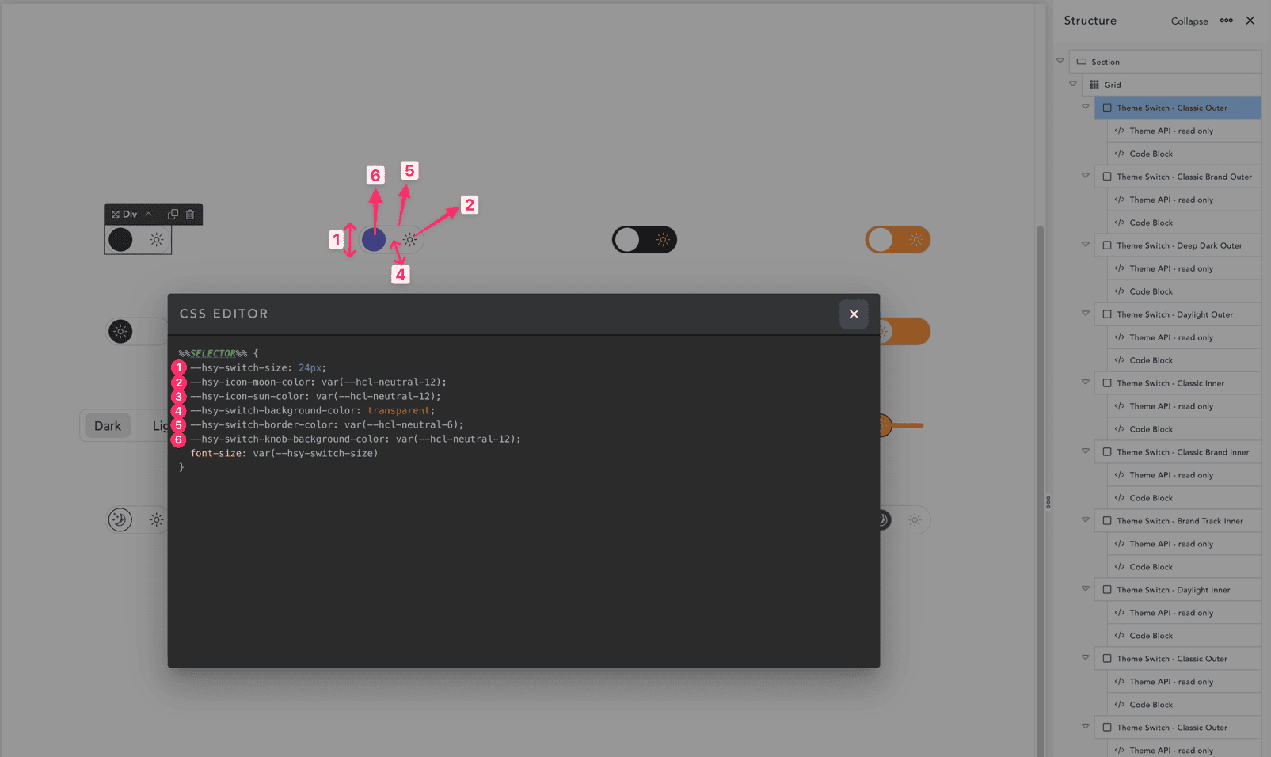Click the Collapse button in Structure panel
This screenshot has width=1271, height=757.
point(1189,21)
